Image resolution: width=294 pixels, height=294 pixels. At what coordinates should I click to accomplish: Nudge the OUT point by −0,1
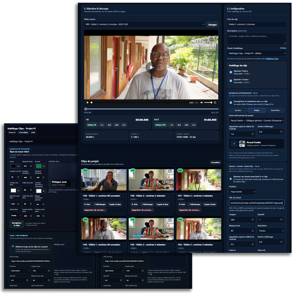click(x=179, y=125)
